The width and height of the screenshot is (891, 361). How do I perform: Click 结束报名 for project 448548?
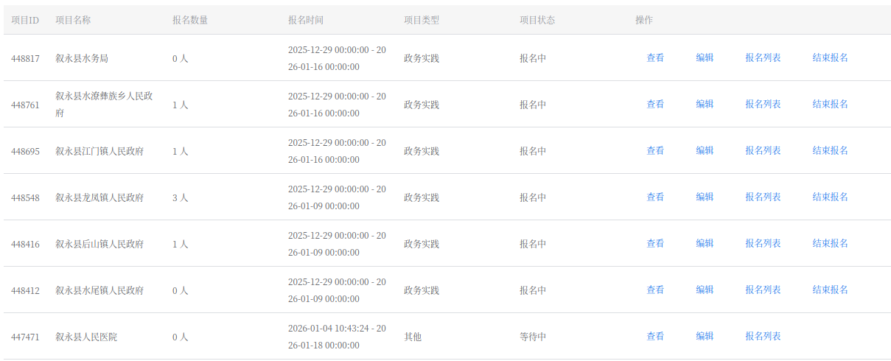[x=831, y=197]
